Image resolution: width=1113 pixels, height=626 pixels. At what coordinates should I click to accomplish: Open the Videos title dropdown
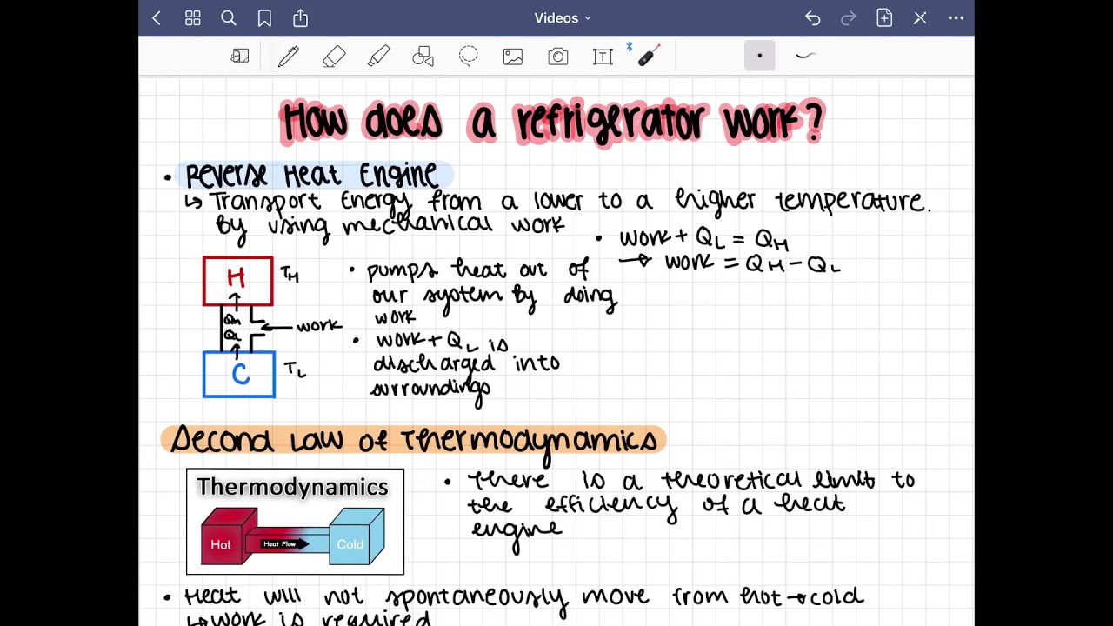tap(563, 17)
